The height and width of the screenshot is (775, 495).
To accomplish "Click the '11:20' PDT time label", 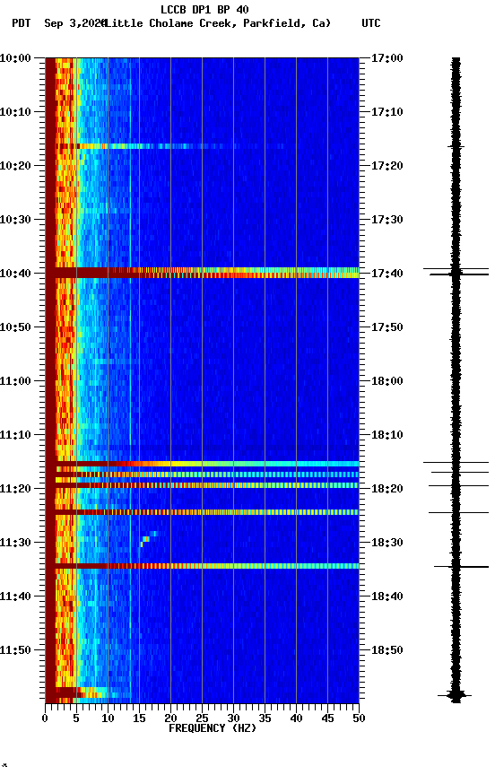I will (x=15, y=490).
